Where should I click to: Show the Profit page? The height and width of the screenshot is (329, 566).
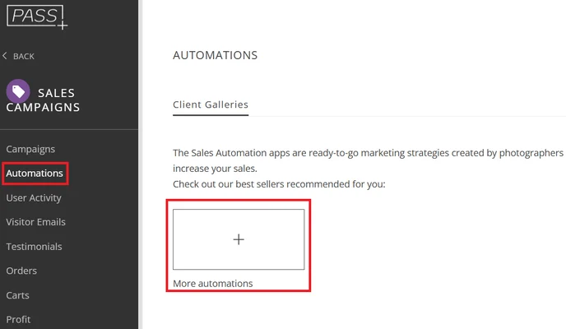tap(18, 319)
